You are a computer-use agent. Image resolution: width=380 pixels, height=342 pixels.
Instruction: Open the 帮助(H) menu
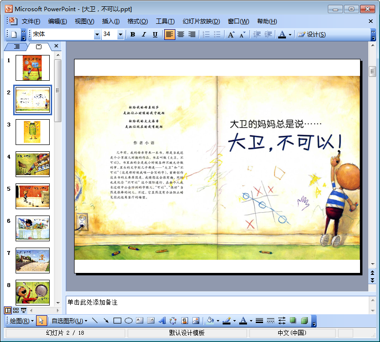click(x=267, y=21)
